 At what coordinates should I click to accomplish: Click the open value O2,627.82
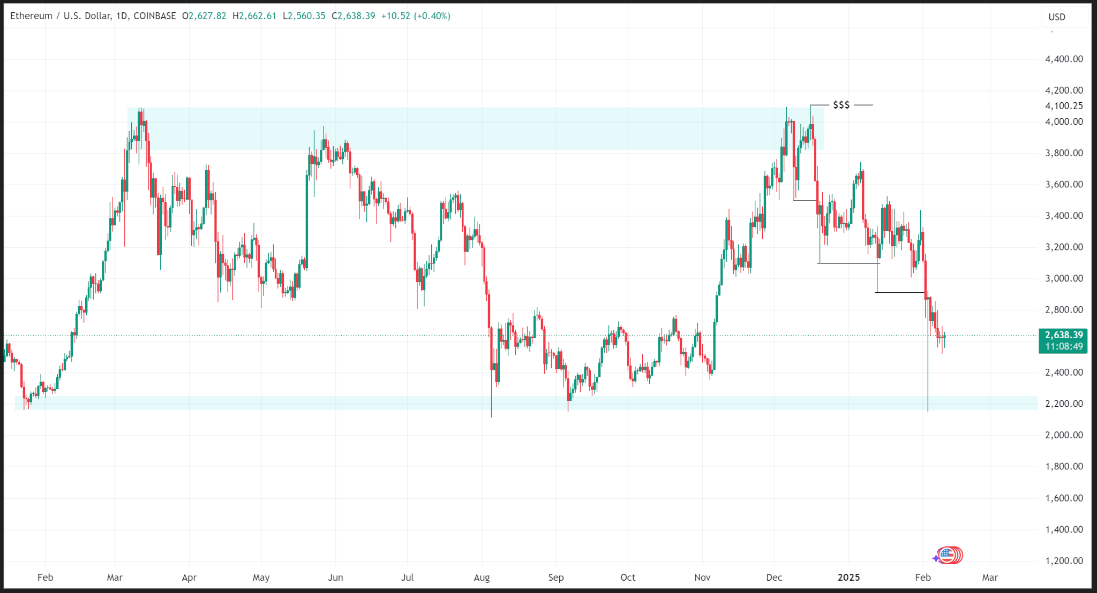click(x=204, y=16)
